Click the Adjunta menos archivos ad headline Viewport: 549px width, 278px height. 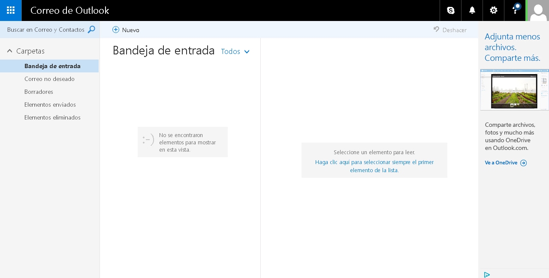pos(513,47)
